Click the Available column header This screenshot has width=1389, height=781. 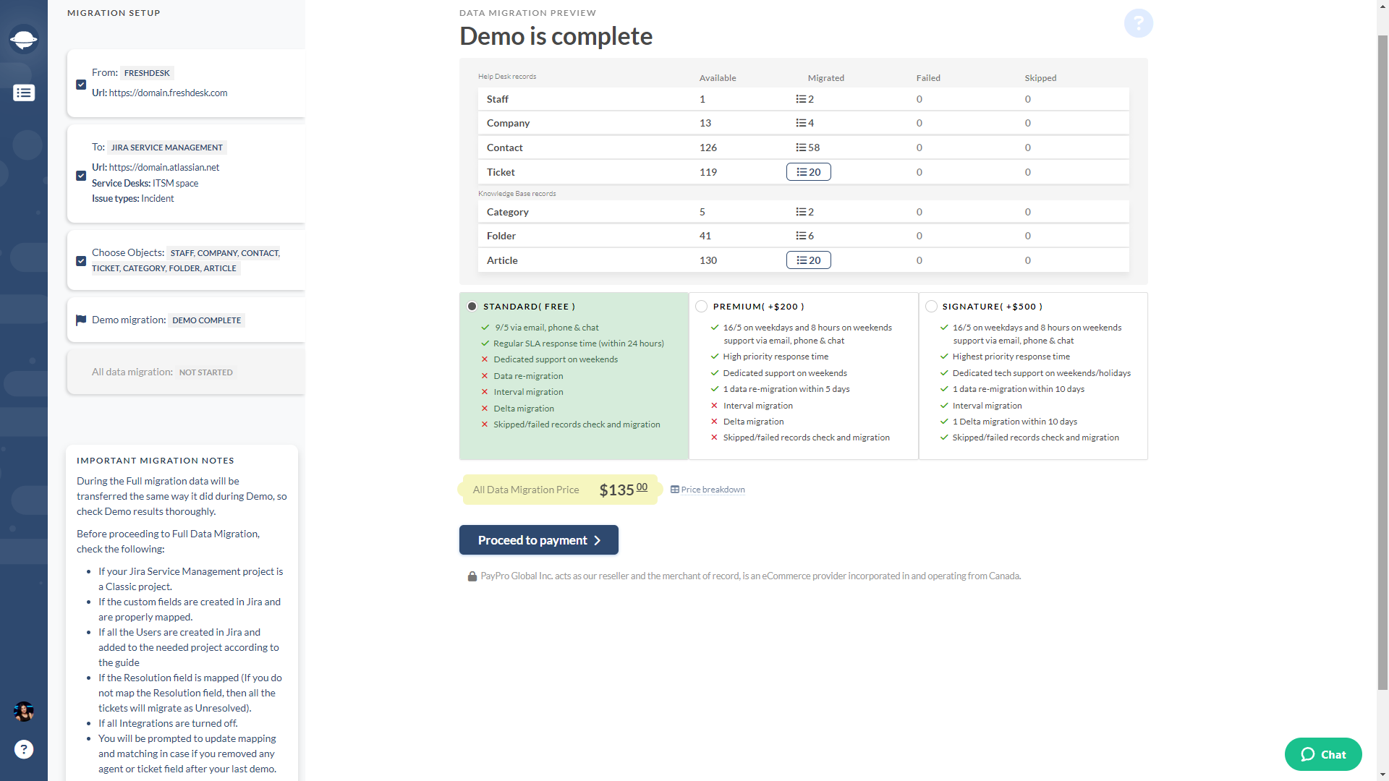[x=718, y=78]
